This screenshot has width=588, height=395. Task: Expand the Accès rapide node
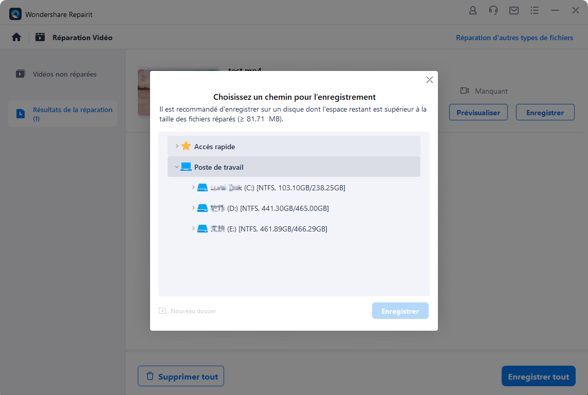click(x=177, y=146)
